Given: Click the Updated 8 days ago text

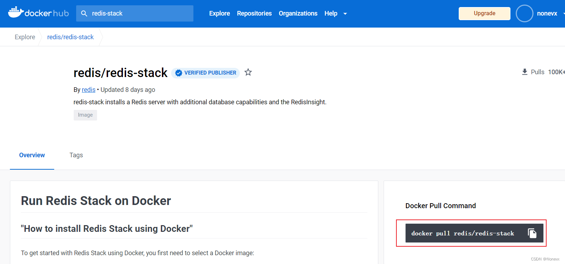Looking at the screenshot, I should pyautogui.click(x=128, y=90).
